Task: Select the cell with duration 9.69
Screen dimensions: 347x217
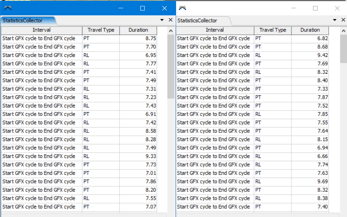Action: [x=310, y=181]
